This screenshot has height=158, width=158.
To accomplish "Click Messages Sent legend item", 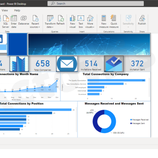I will click(137, 123).
